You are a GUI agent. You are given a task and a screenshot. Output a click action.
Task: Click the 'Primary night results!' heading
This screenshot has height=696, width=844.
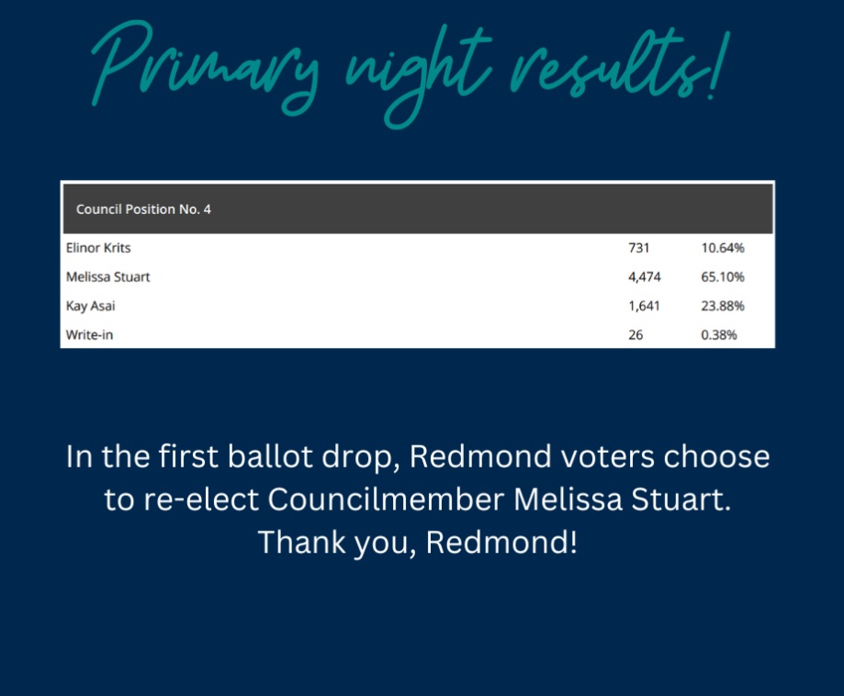point(411,73)
